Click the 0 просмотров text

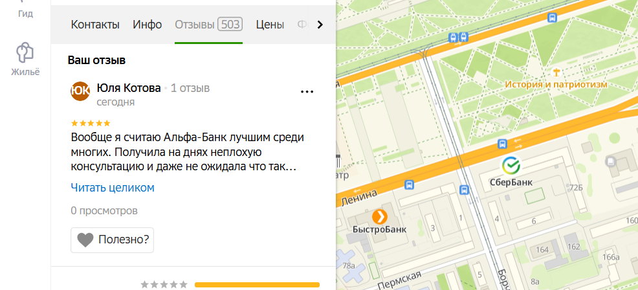(x=104, y=211)
